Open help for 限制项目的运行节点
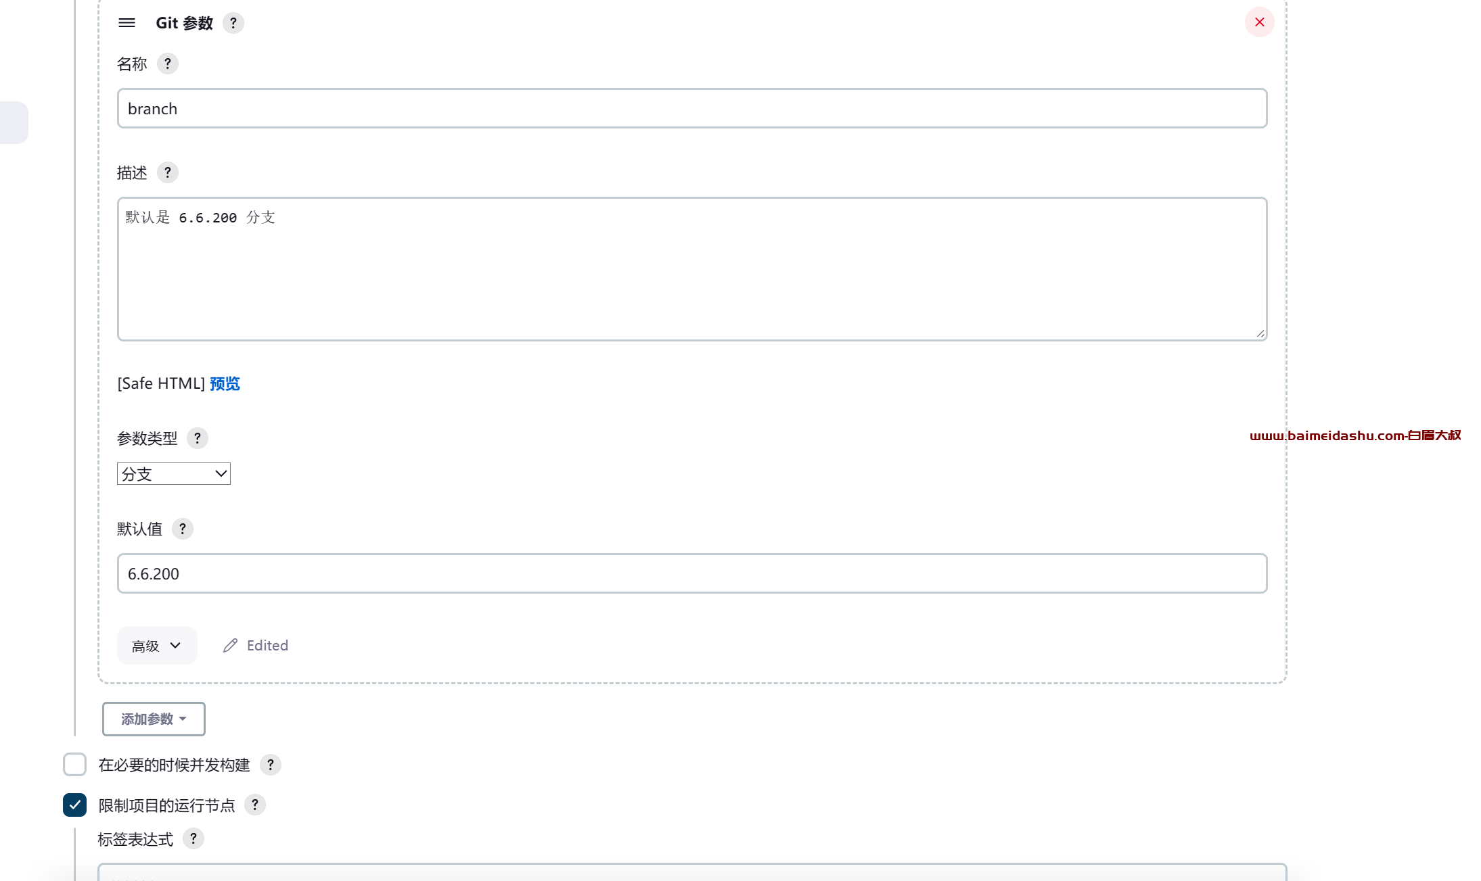Screen dimensions: 1481x881 pyautogui.click(x=255, y=805)
